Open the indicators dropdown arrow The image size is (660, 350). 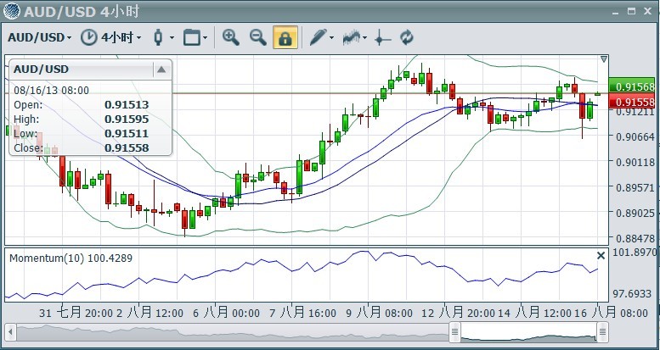pyautogui.click(x=364, y=38)
